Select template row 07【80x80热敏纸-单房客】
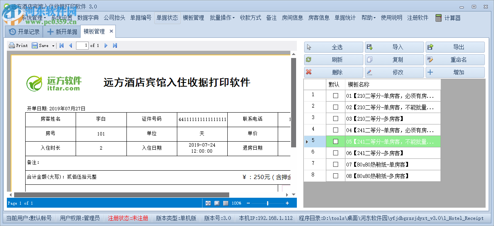The height and width of the screenshot is (226, 494). point(372,164)
